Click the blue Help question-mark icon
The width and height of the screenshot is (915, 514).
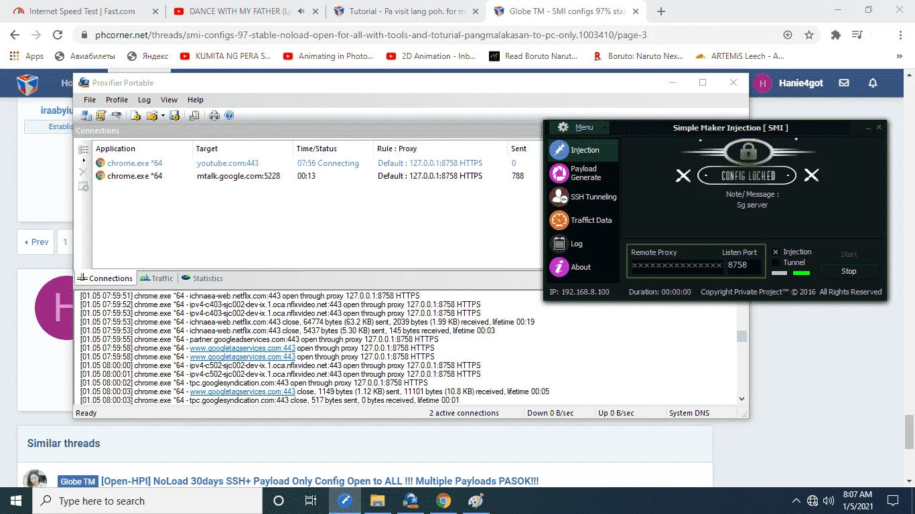pyautogui.click(x=229, y=116)
